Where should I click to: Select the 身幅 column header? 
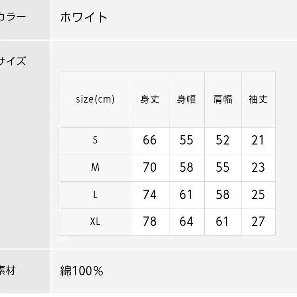pos(186,99)
